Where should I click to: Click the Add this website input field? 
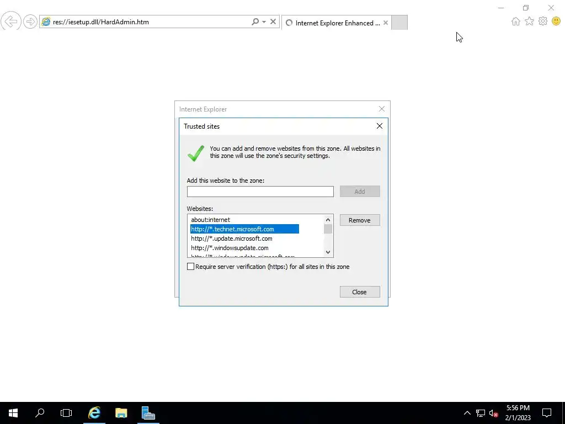pos(260,192)
